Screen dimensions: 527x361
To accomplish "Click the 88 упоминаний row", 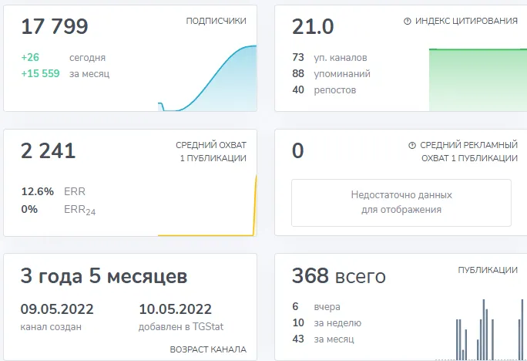I will point(331,74).
